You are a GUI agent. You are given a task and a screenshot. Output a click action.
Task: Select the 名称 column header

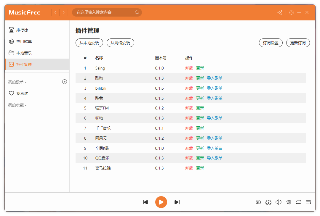click(99, 58)
